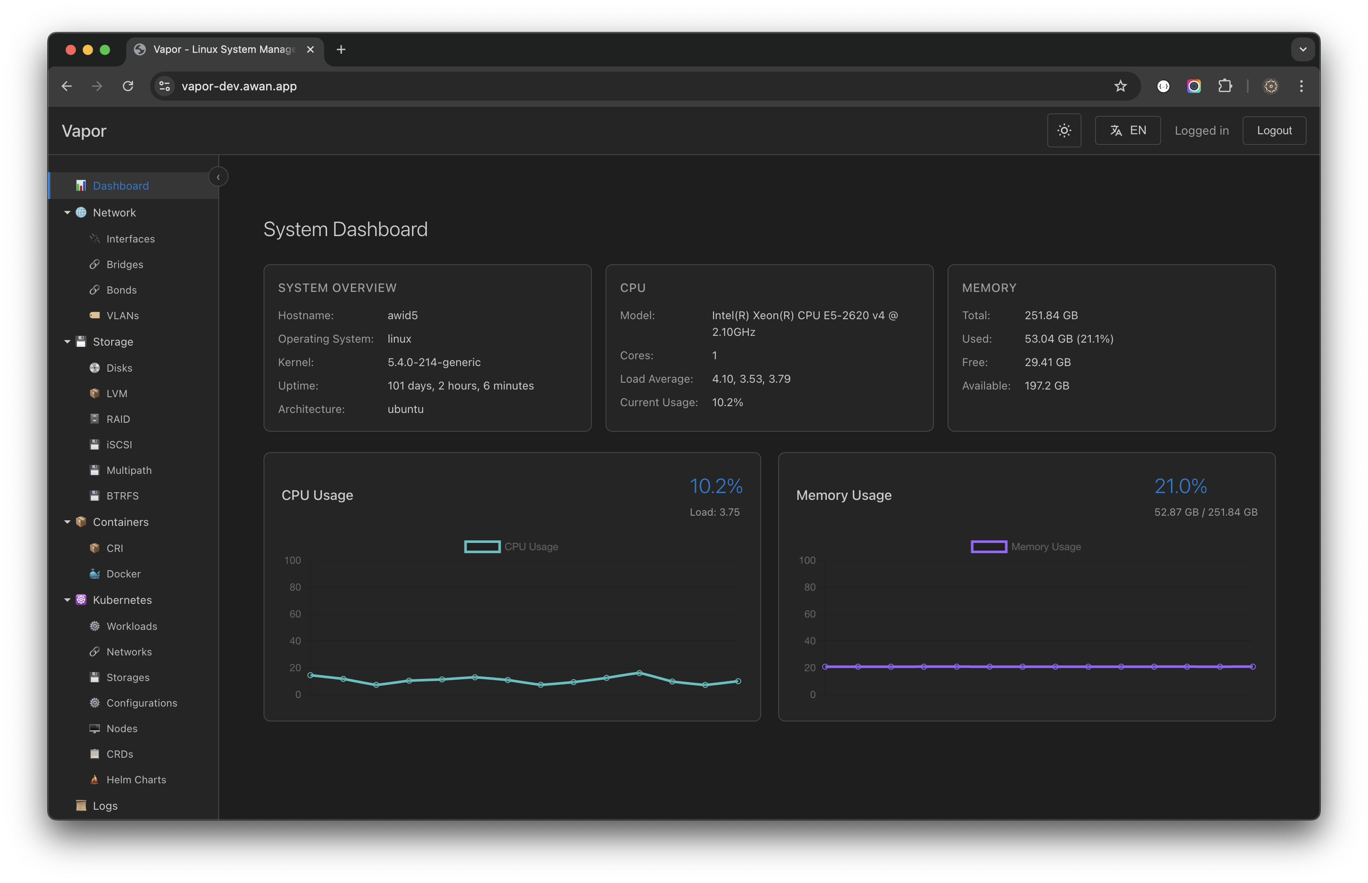Image resolution: width=1368 pixels, height=883 pixels.
Task: Toggle Memory Usage legend purple swatch
Action: [x=988, y=547]
